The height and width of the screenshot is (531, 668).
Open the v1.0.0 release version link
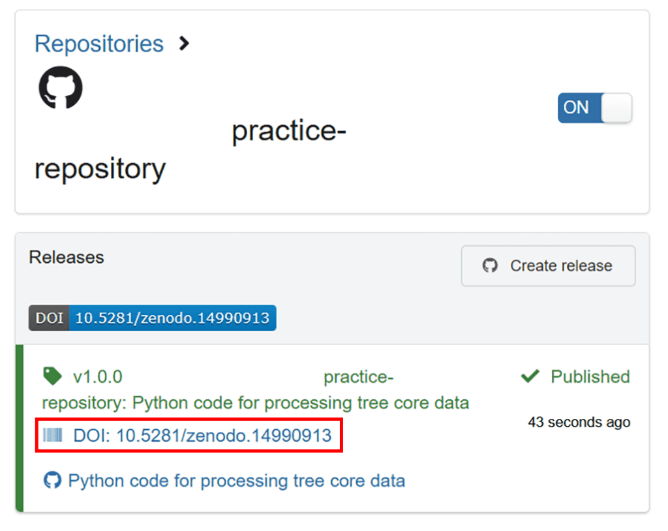point(98,377)
